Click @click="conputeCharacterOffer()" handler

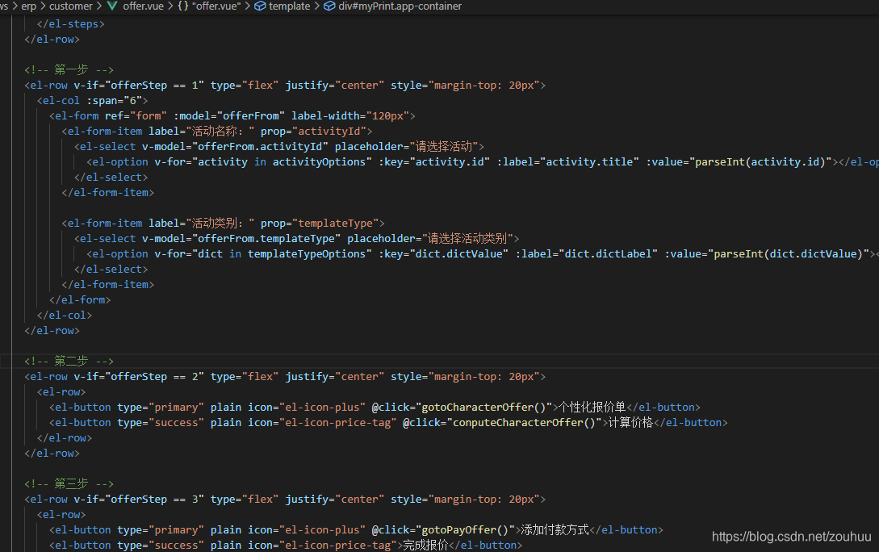click(x=503, y=423)
